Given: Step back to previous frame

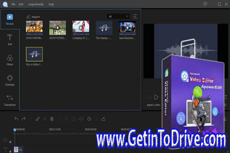Looking at the screenshot, I should click(149, 97).
